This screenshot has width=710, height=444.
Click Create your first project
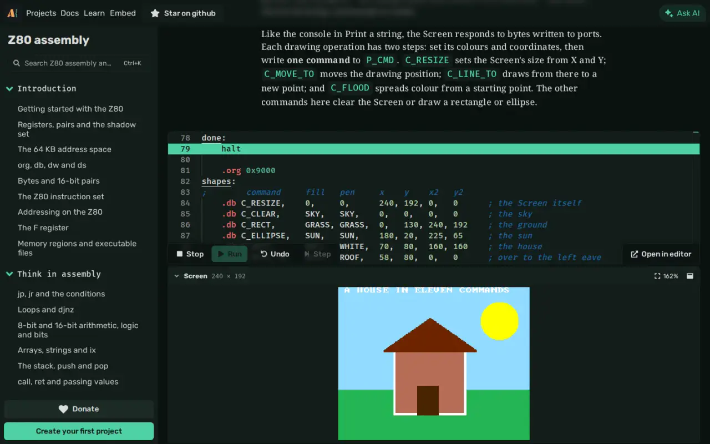pyautogui.click(x=79, y=431)
